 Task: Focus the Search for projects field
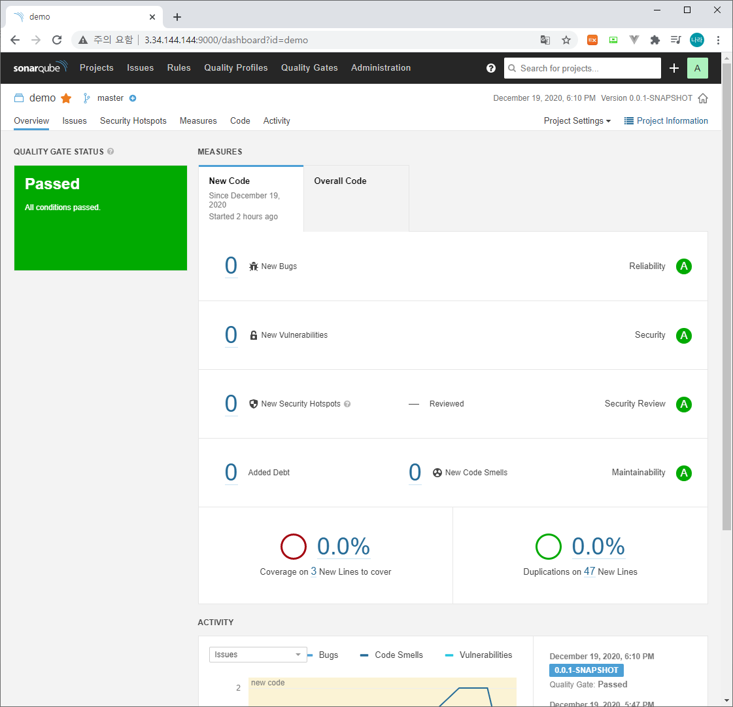pyautogui.click(x=583, y=68)
